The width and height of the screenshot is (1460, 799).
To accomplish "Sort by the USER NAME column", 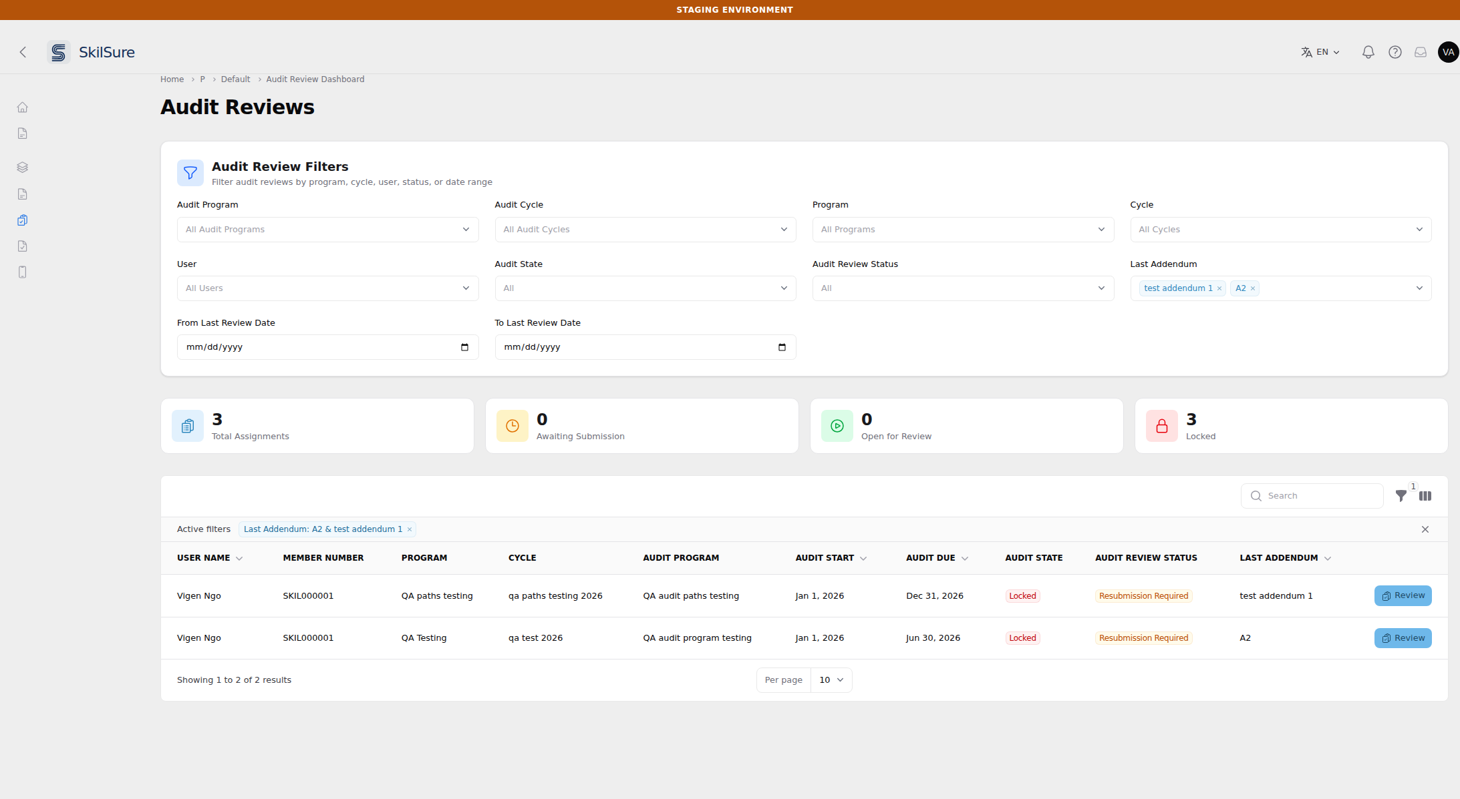I will pos(210,558).
